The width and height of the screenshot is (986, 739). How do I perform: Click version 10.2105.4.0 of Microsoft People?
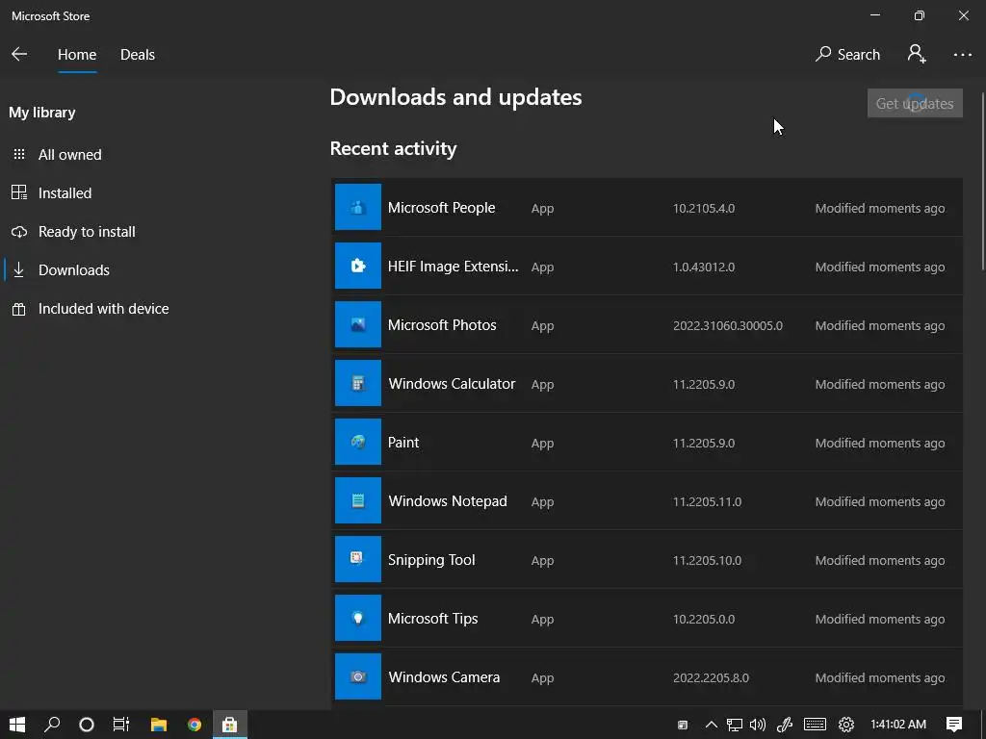pyautogui.click(x=704, y=208)
